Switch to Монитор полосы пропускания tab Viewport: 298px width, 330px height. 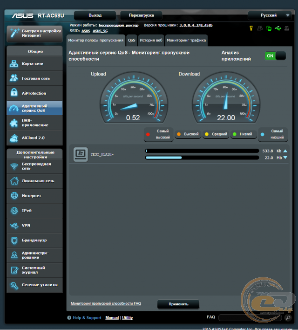pyautogui.click(x=96, y=40)
